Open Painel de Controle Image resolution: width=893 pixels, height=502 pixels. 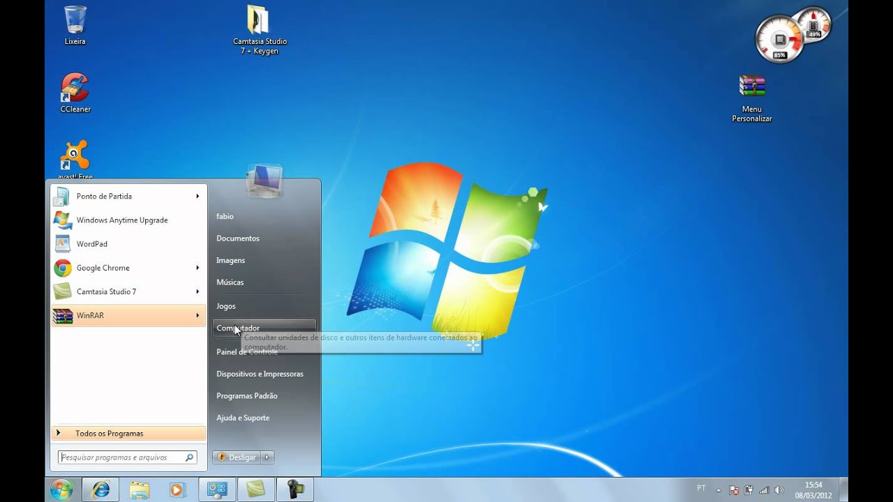[247, 352]
